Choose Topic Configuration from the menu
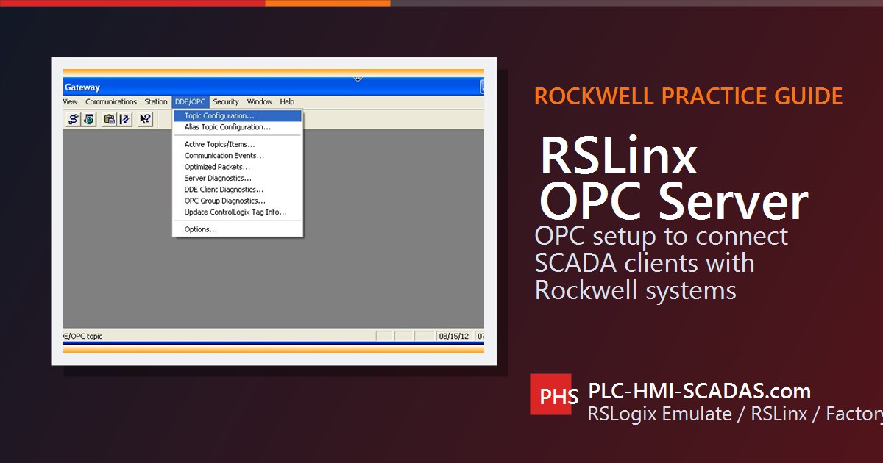This screenshot has height=463, width=883. [x=238, y=116]
